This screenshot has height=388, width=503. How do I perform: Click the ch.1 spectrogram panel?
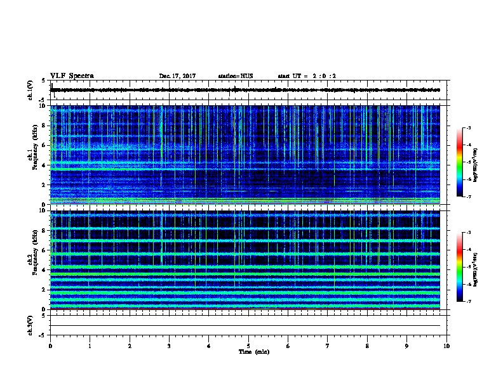pyautogui.click(x=245, y=155)
